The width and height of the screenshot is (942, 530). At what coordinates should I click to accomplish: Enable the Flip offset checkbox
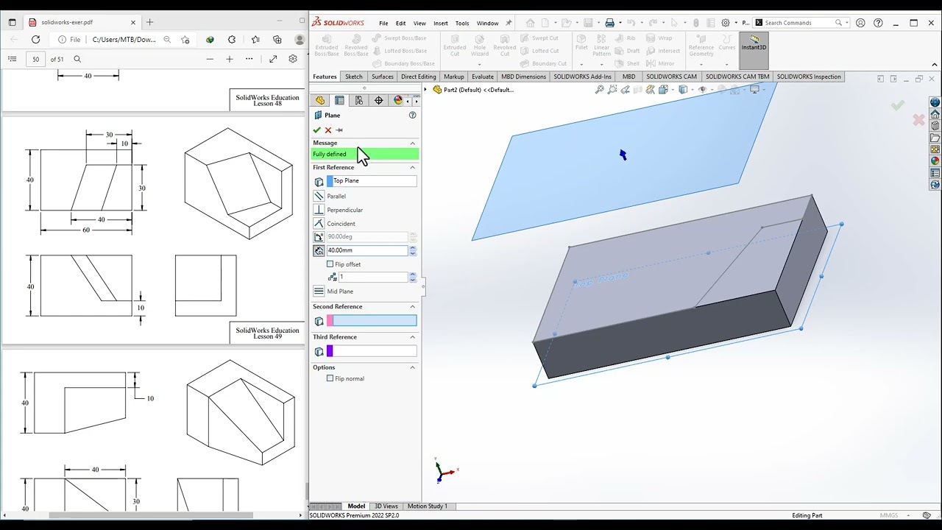pos(330,264)
